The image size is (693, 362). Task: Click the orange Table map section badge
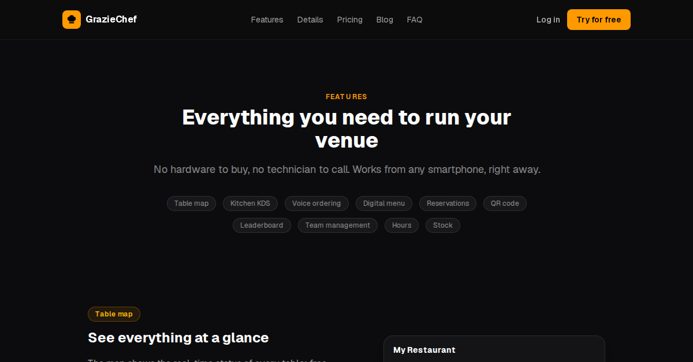pos(114,314)
